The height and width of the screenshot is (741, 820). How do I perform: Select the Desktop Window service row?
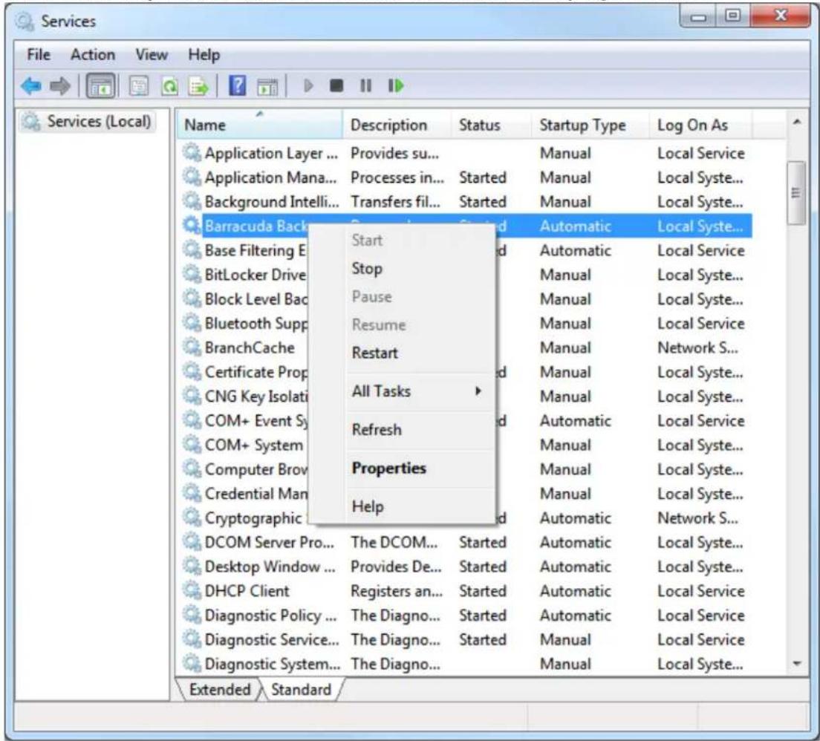tap(467, 567)
